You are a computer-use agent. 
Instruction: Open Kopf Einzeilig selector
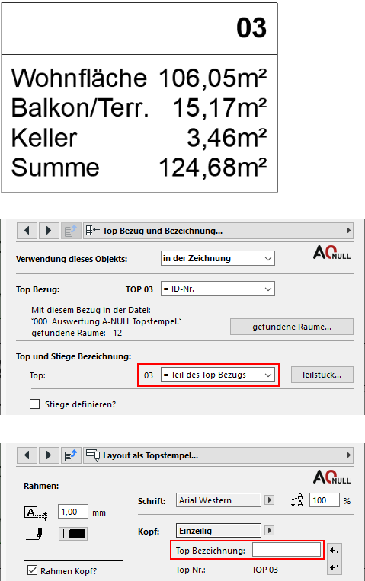[x=218, y=531]
